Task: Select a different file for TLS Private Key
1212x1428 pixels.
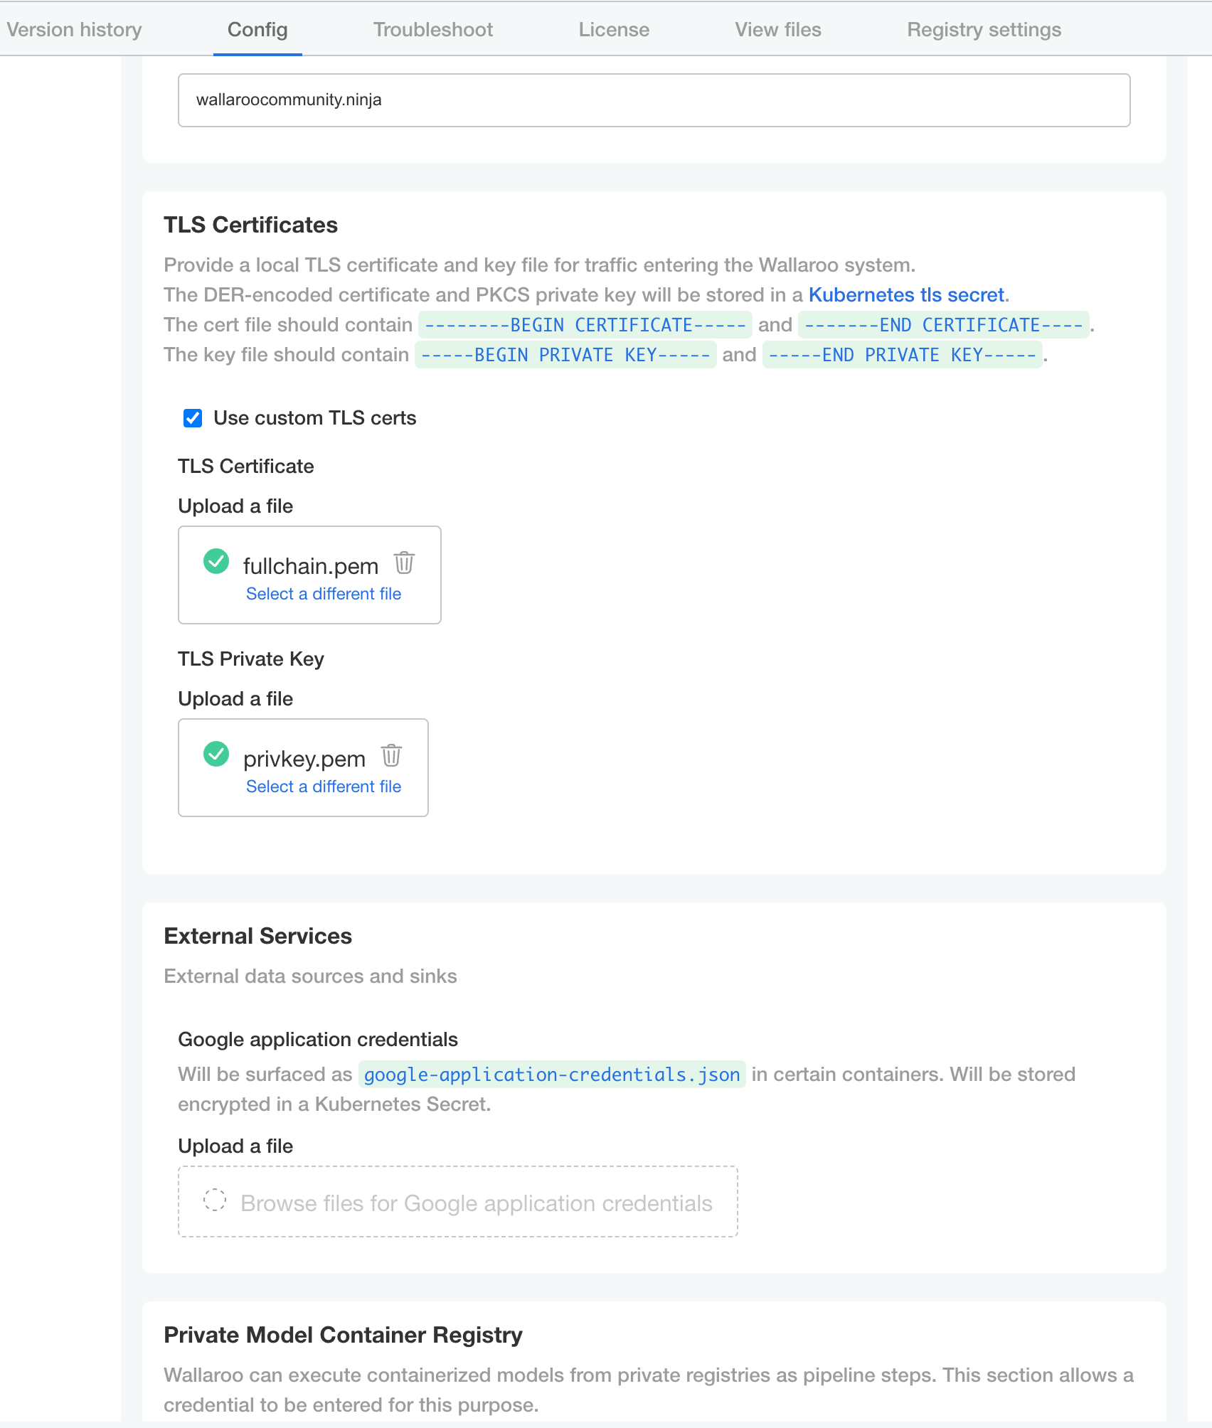Action: 324,787
